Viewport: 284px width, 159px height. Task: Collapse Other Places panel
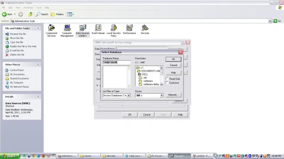pos(38,64)
